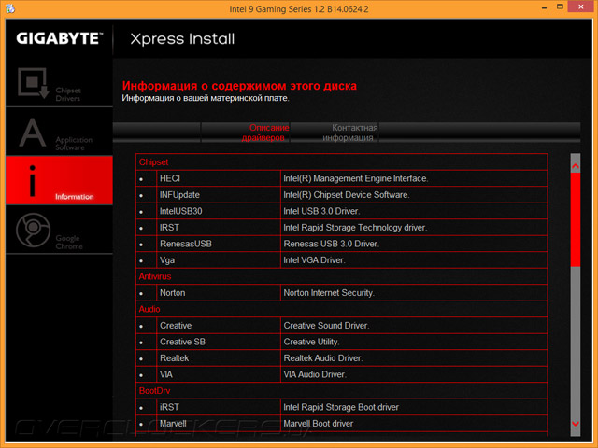Click 'Renesas USB 3.0 Driver.' description
This screenshot has width=598, height=448.
331,245
